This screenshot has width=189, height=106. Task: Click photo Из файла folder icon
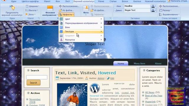[92, 10]
